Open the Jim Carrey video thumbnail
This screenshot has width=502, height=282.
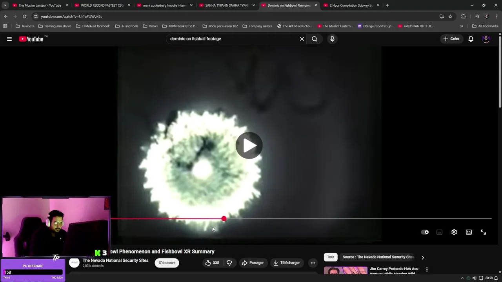tap(346, 270)
